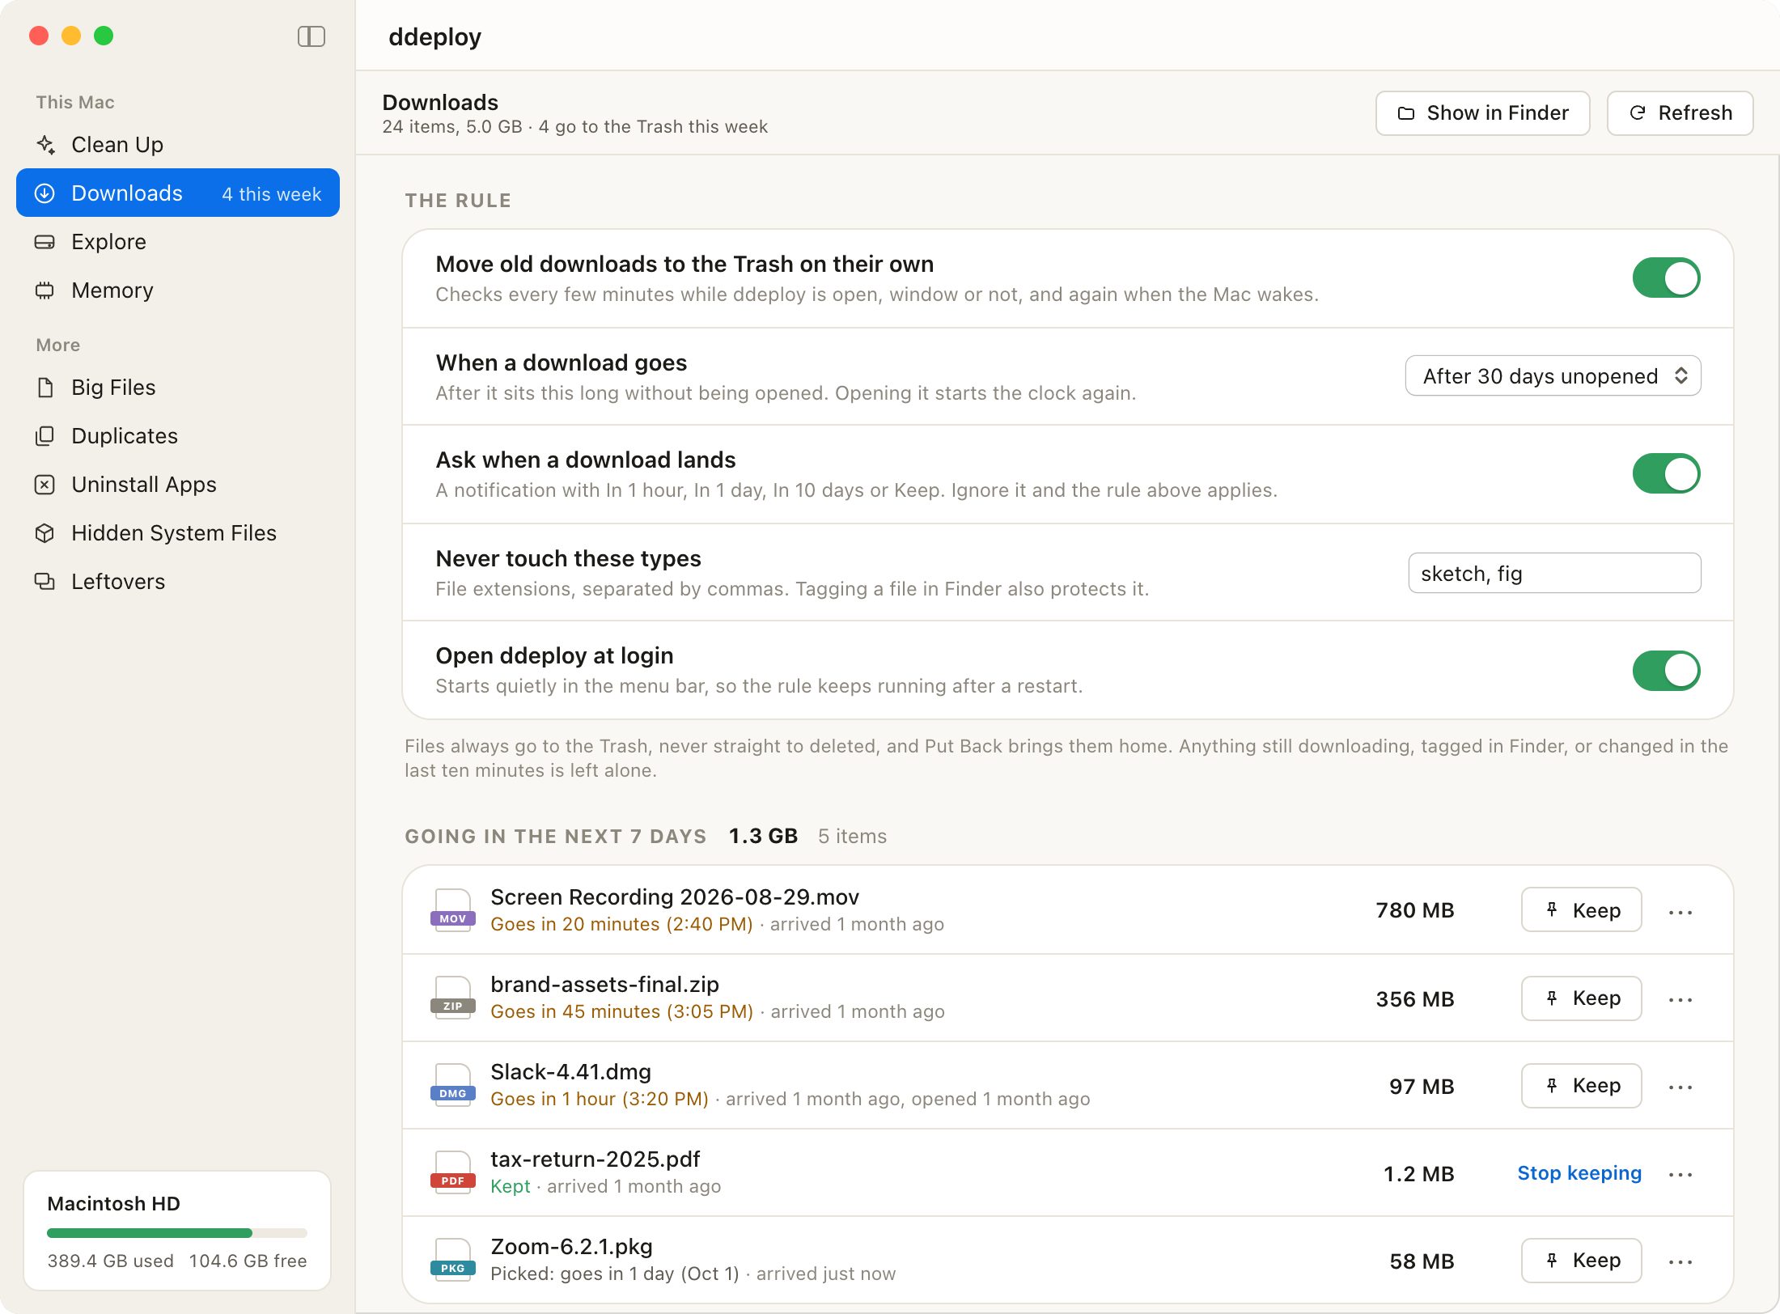The height and width of the screenshot is (1314, 1780).
Task: Click the ZIP file icon for brand-assets-final
Action: (453, 998)
